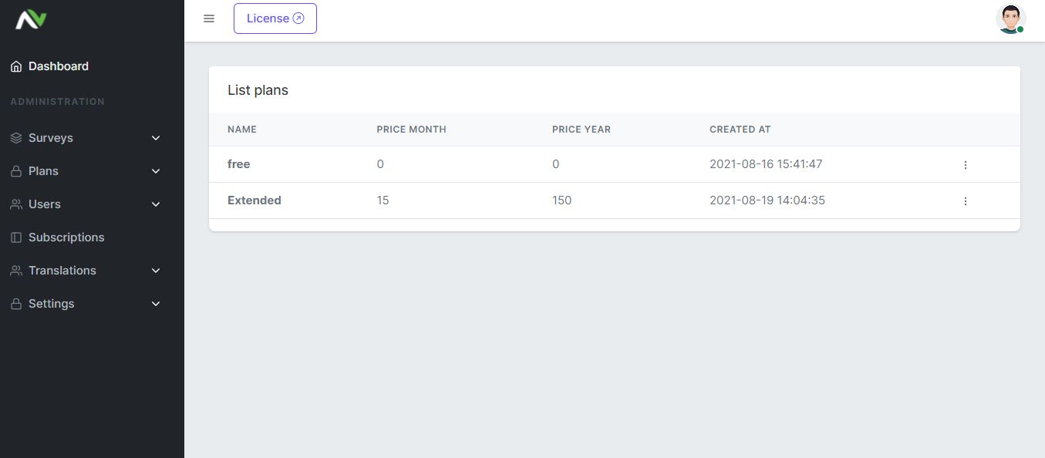Click the green N logo

point(32,20)
